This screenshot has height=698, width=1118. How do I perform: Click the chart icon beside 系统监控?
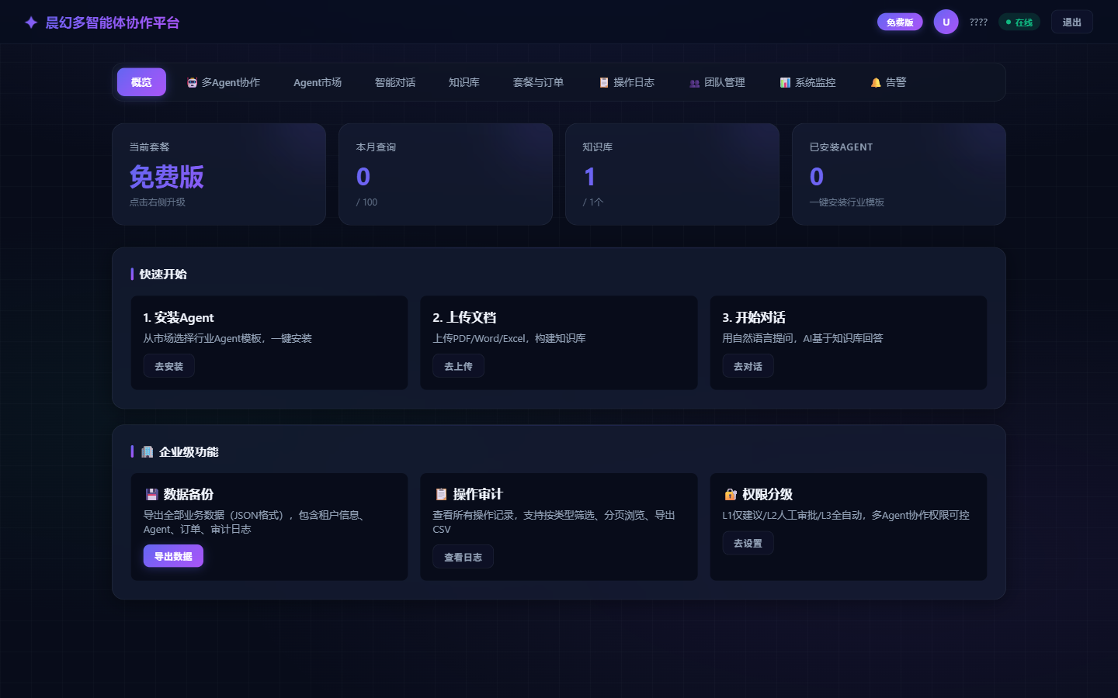pos(785,82)
